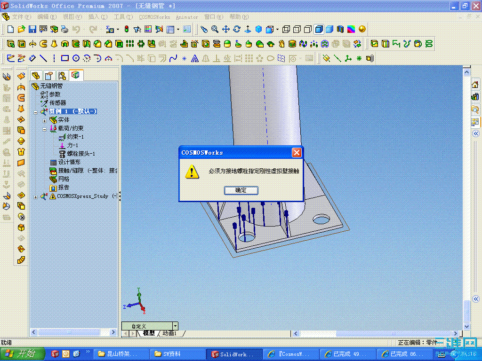This screenshot has height=361, width=482.
Task: Switch to Hidden Lines Visible display
Action: point(297,29)
